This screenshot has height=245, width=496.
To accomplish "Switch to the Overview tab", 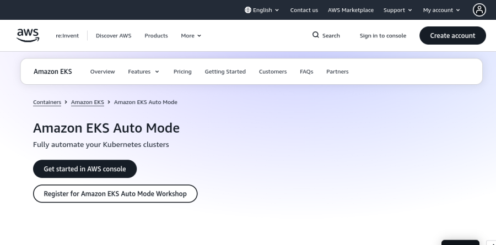I will point(103,72).
